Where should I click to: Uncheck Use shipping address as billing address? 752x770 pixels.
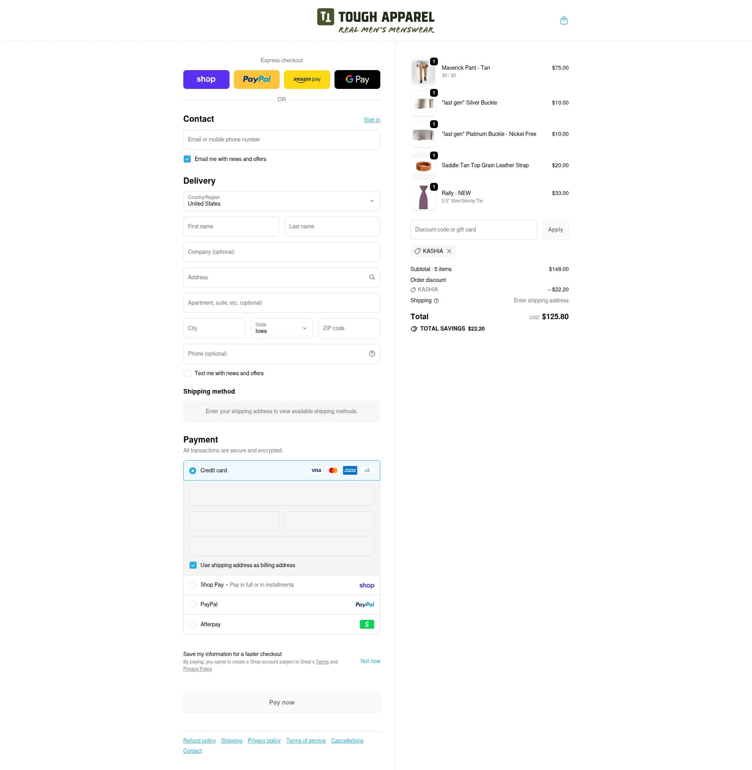[193, 565]
